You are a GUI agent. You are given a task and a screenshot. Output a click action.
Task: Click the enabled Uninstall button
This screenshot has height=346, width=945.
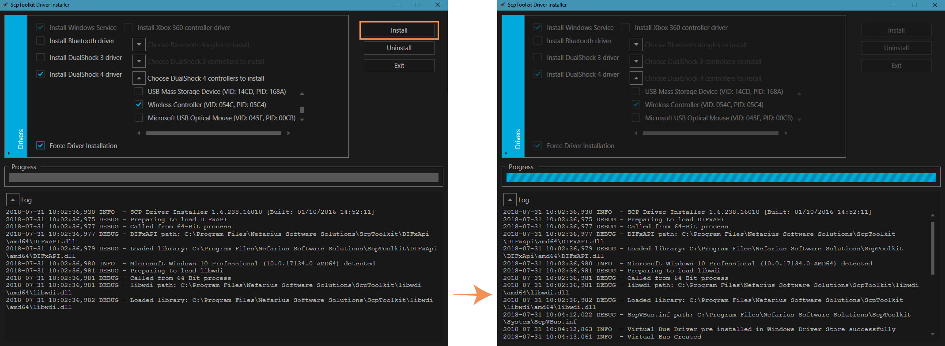click(399, 48)
